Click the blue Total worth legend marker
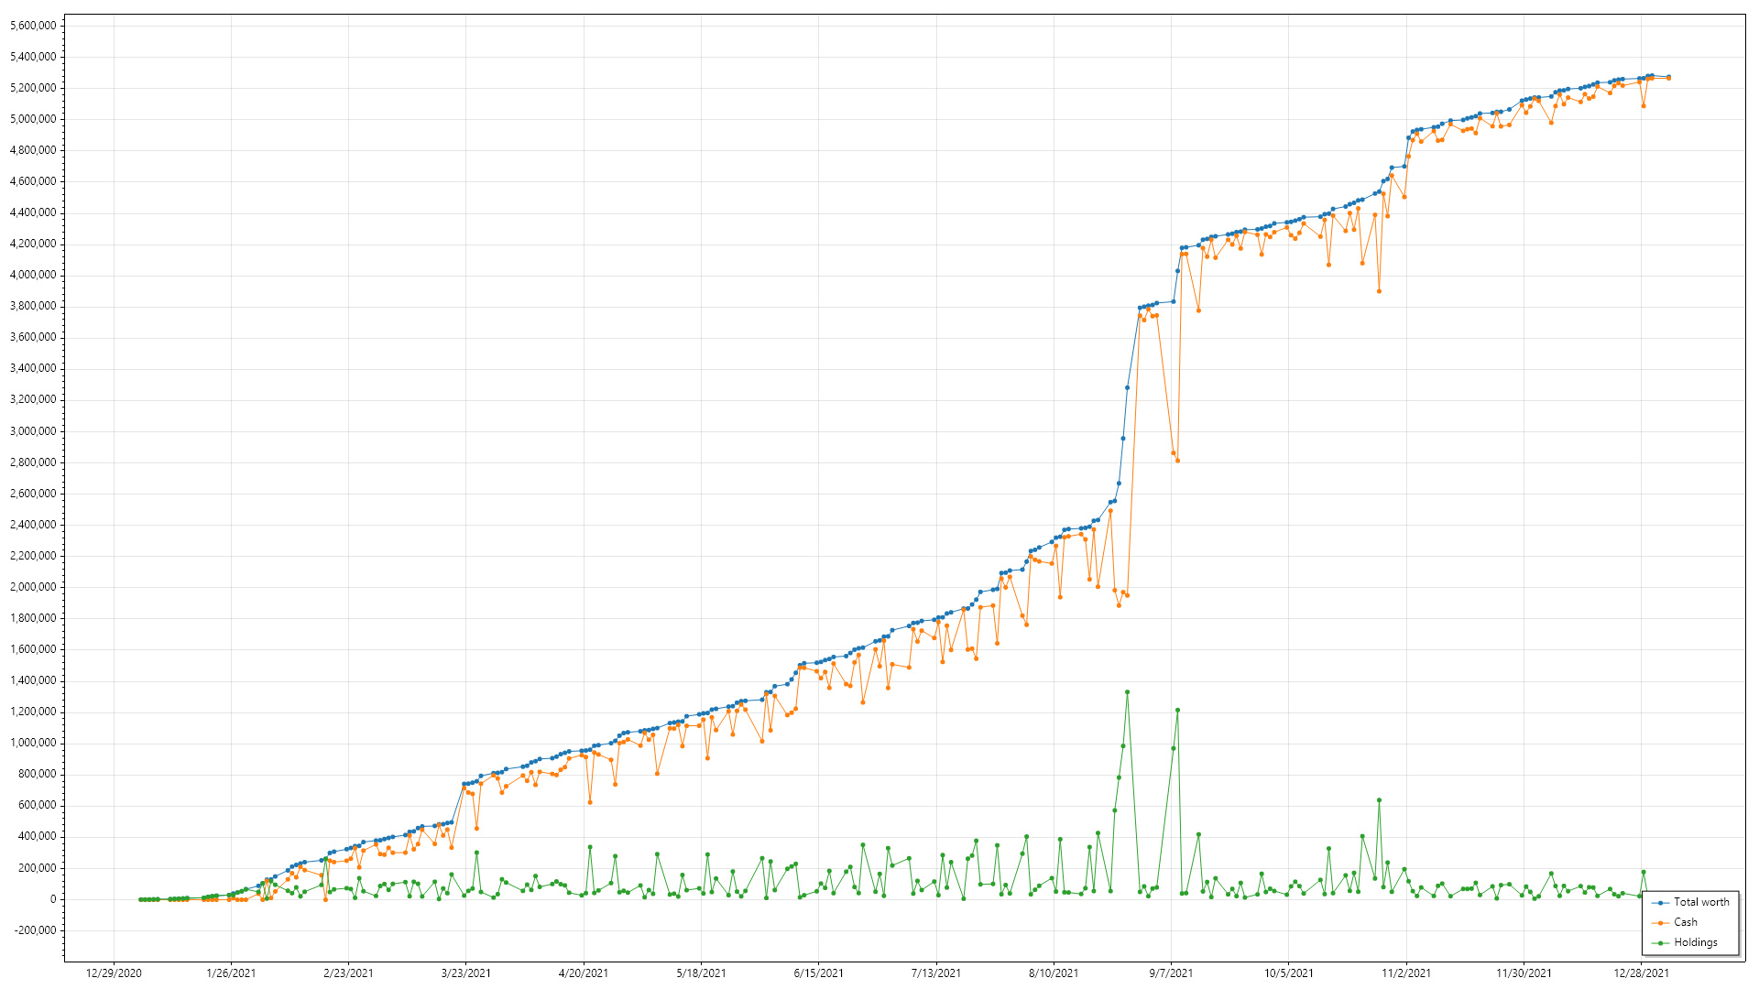The image size is (1759, 989). pos(1660,903)
